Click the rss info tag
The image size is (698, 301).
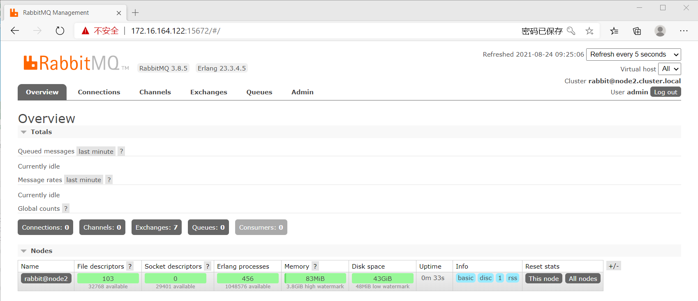(x=513, y=278)
